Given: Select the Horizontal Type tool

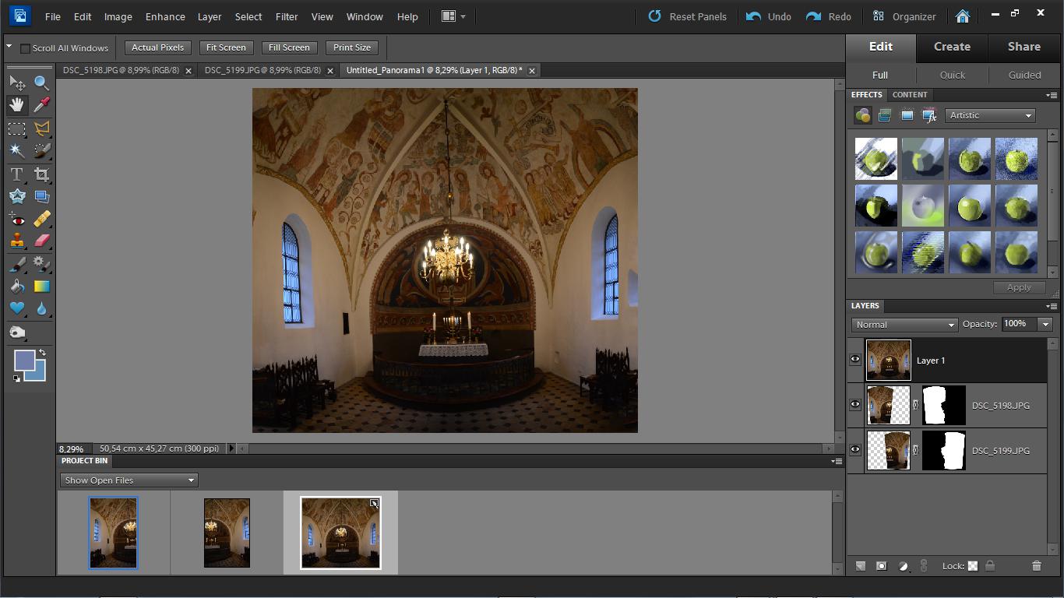Looking at the screenshot, I should point(16,174).
